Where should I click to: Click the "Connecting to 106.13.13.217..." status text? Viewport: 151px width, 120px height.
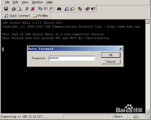pyautogui.click(x=23, y=117)
